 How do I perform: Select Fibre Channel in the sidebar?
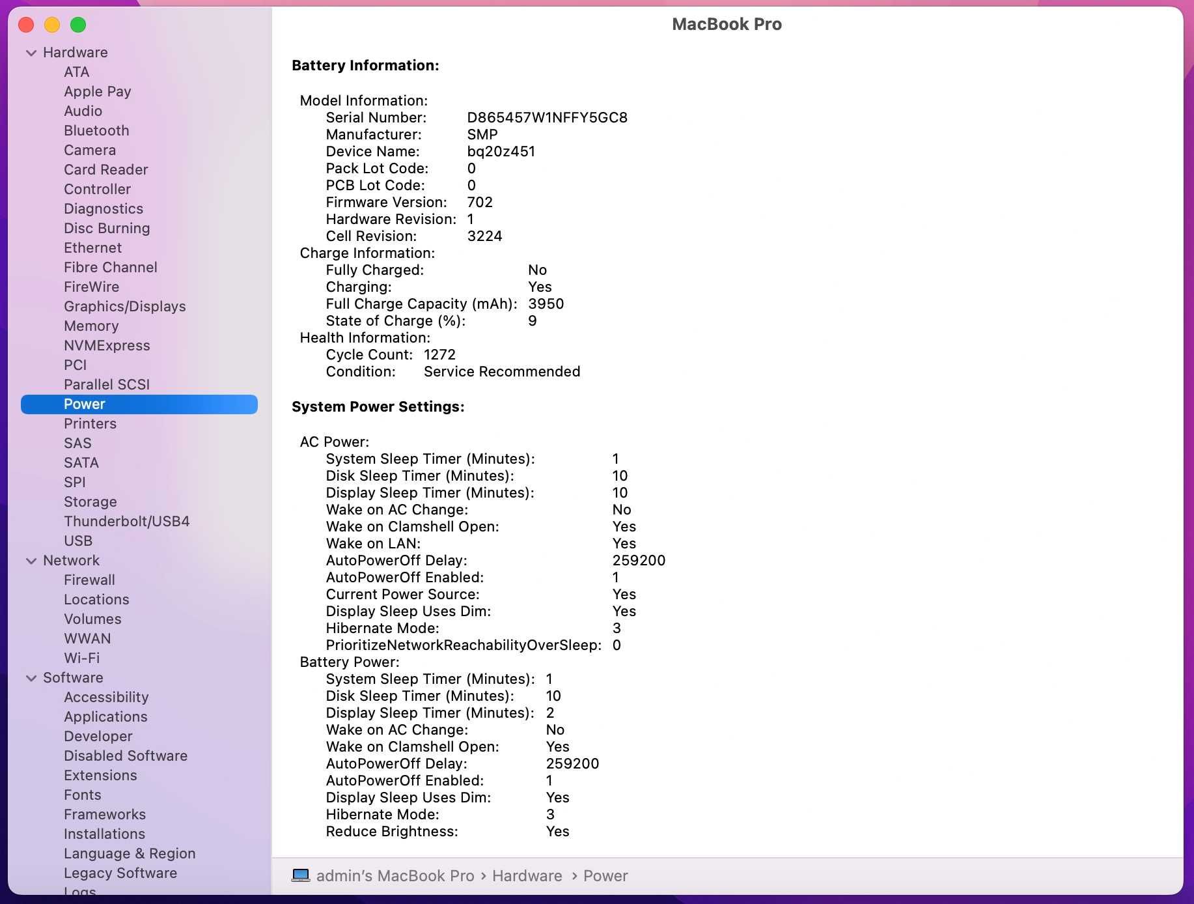tap(111, 268)
